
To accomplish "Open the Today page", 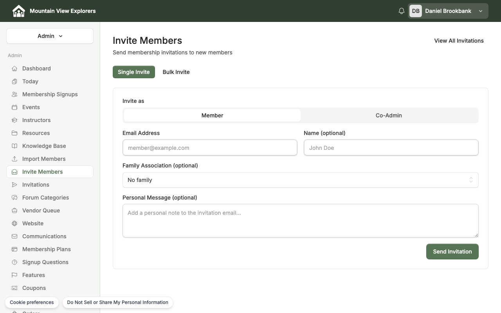I will (x=50, y=81).
